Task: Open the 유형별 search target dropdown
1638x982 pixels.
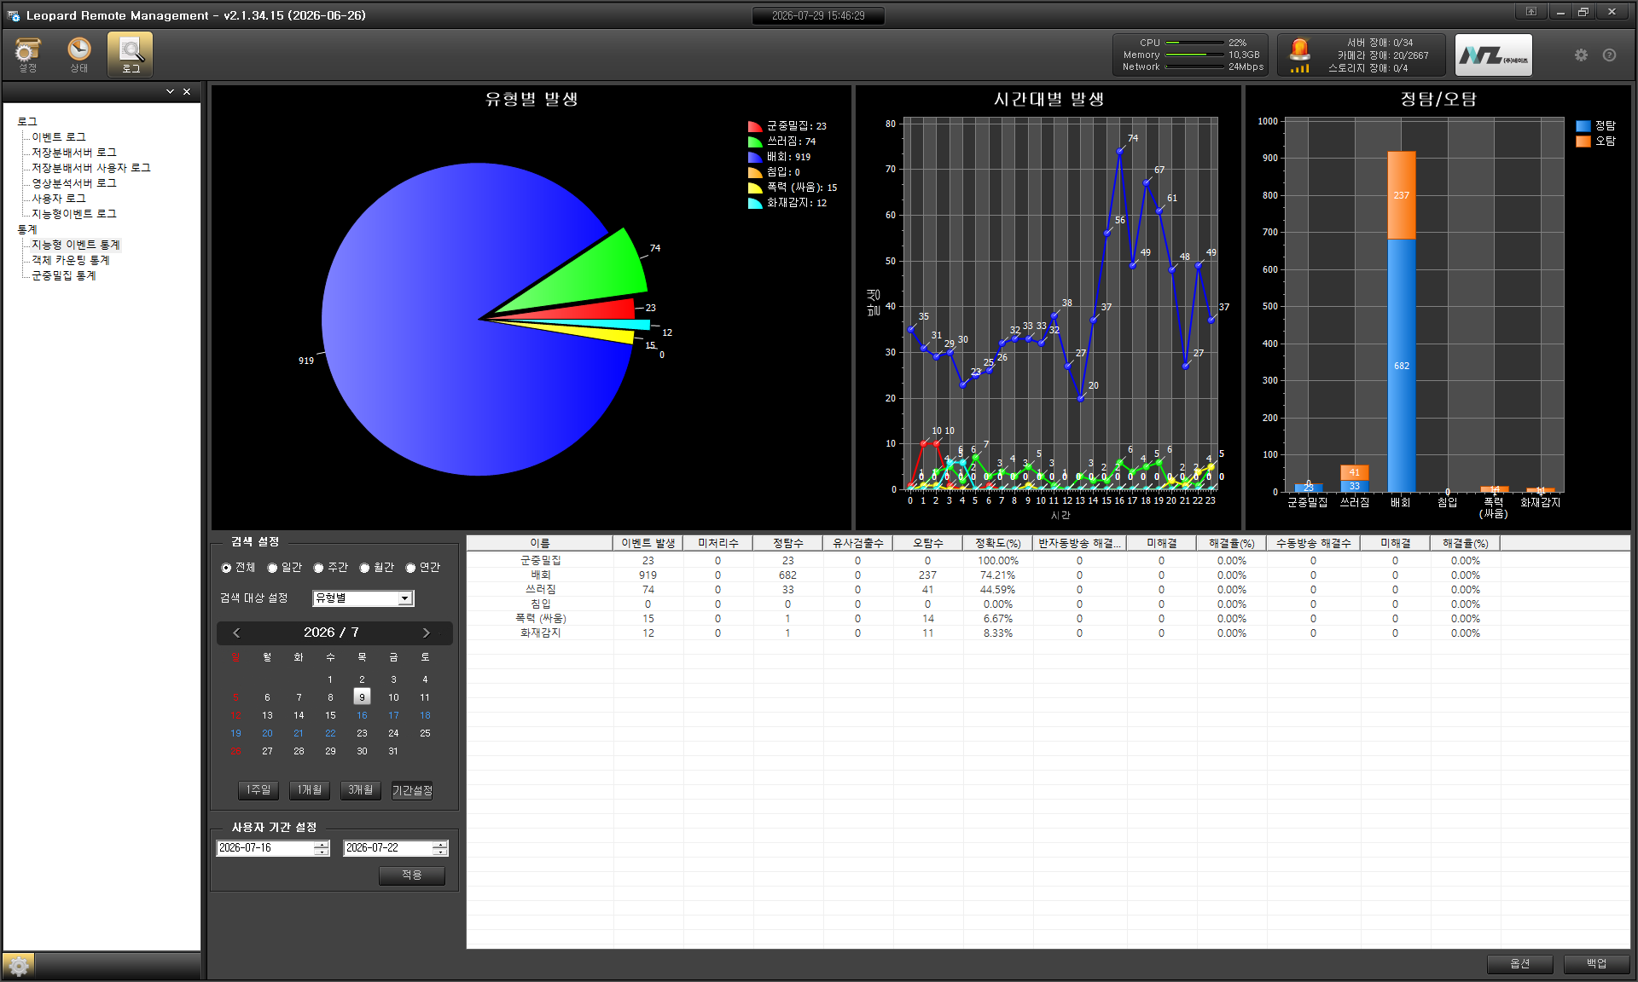Action: pyautogui.click(x=363, y=598)
